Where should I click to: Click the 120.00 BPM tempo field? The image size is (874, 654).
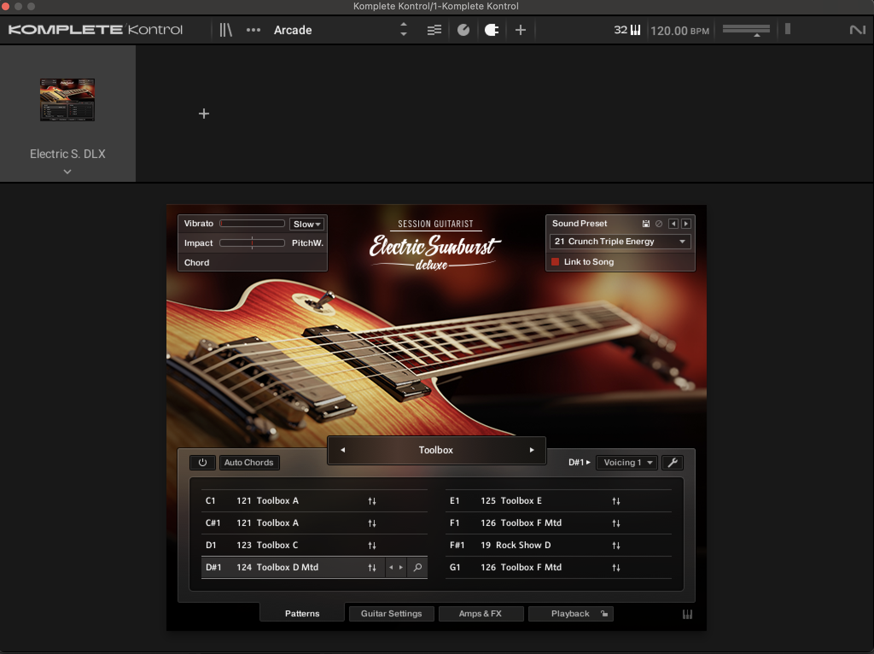point(680,31)
